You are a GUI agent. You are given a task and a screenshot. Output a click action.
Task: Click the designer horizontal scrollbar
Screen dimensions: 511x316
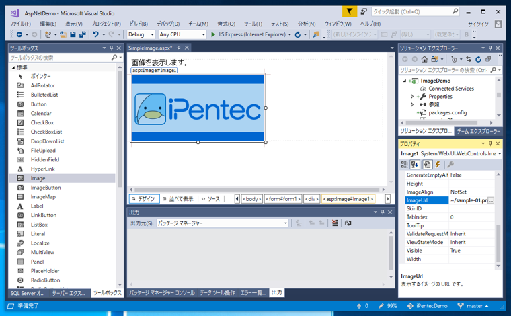tap(257, 190)
